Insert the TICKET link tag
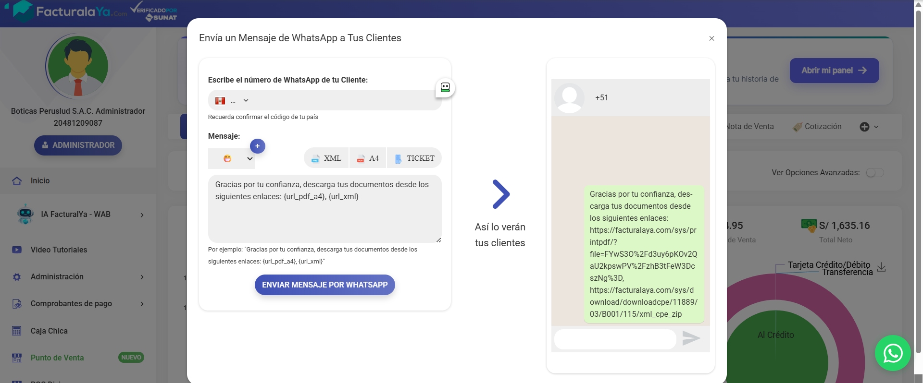 pyautogui.click(x=414, y=158)
